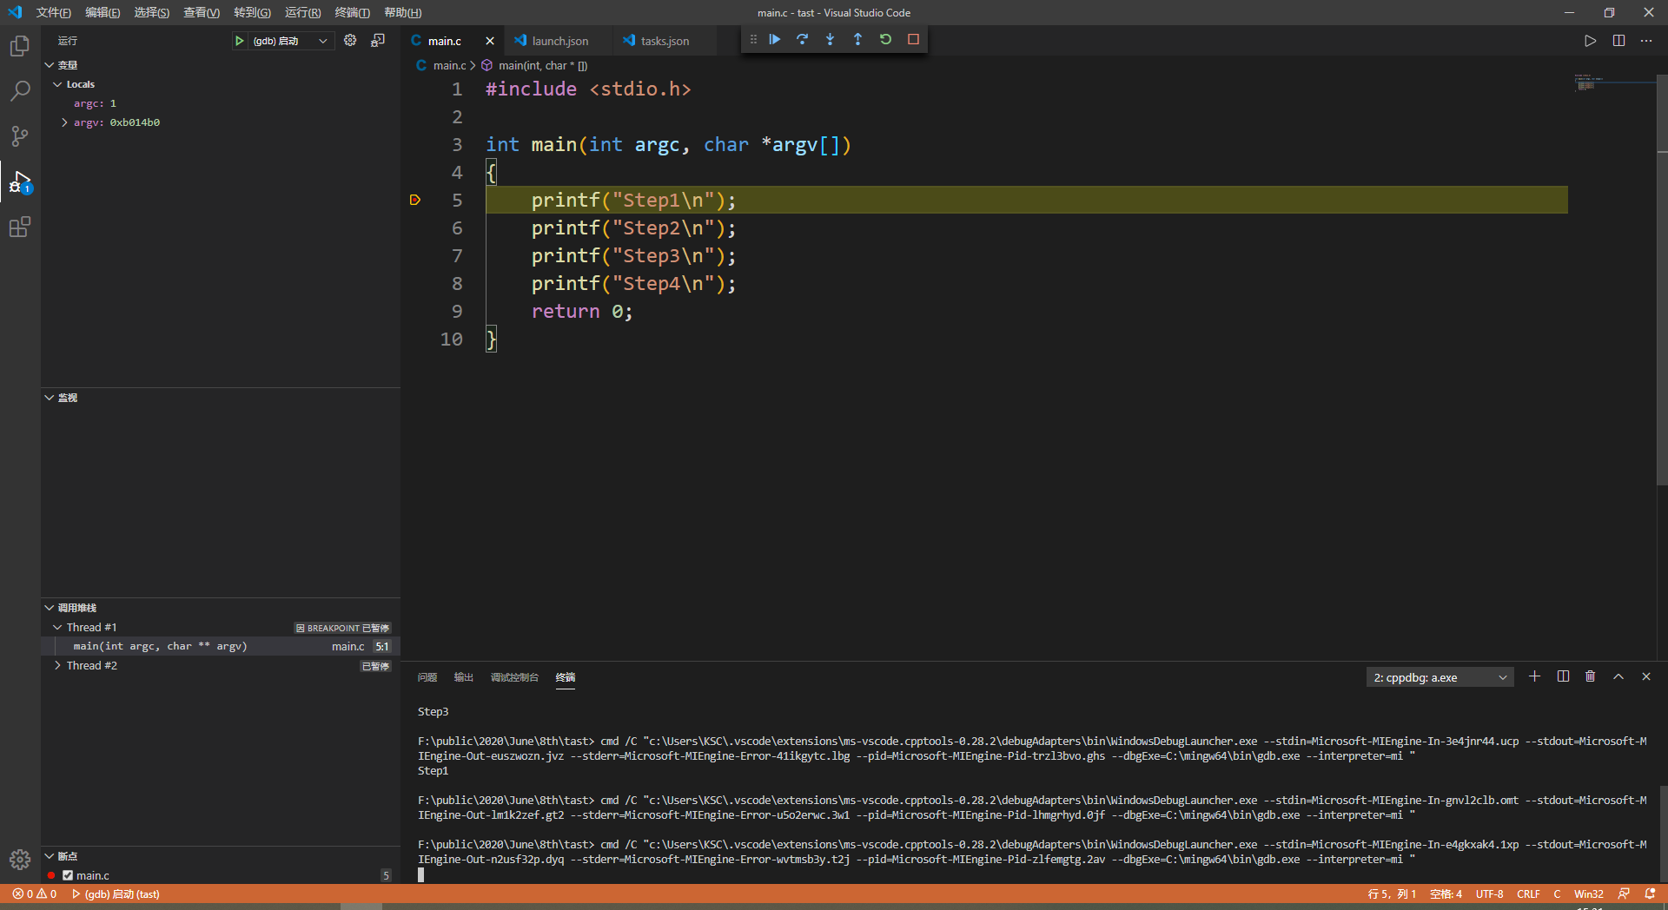Screen dimensions: 1668x910
Task: Open the View menu
Action: [202, 12]
